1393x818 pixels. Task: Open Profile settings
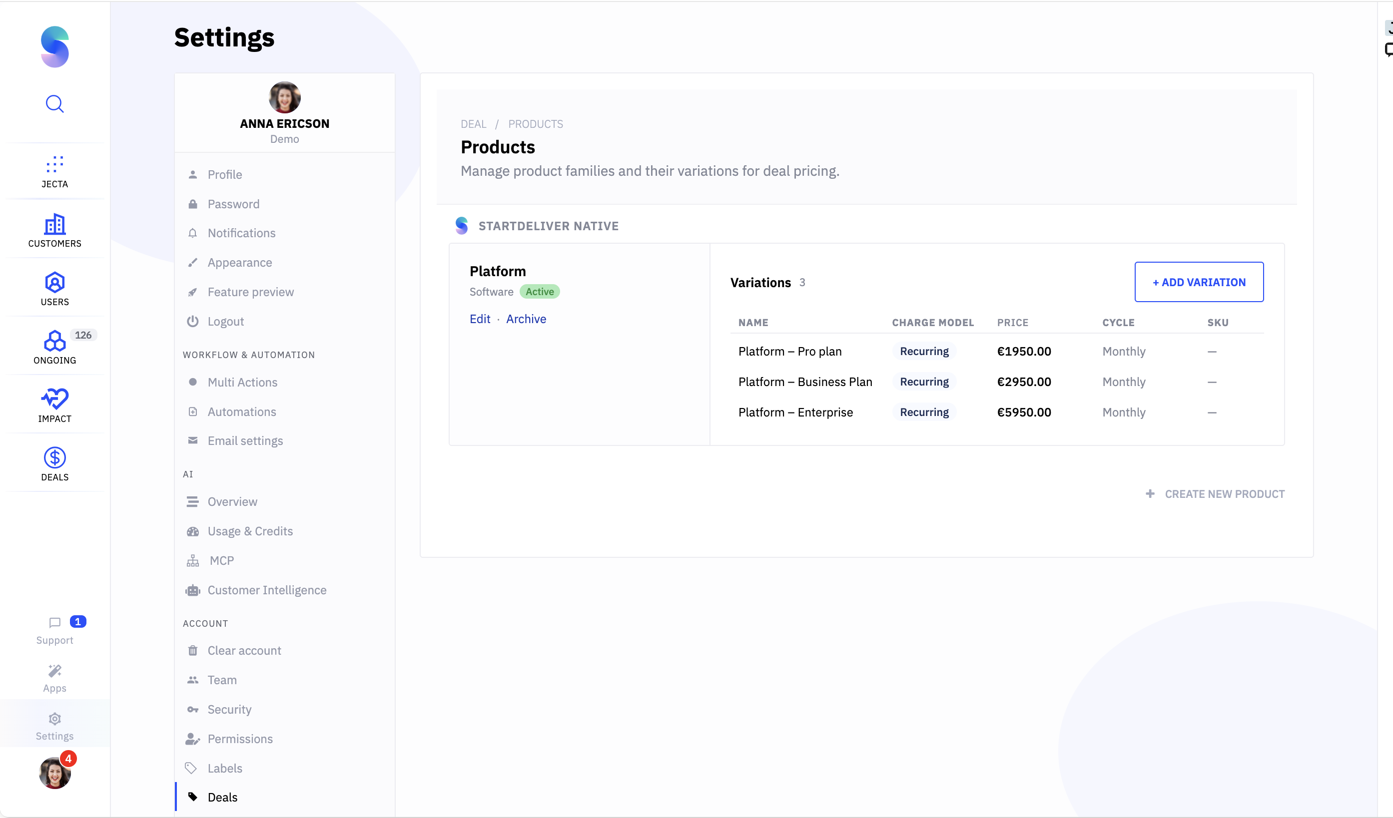[224, 174]
